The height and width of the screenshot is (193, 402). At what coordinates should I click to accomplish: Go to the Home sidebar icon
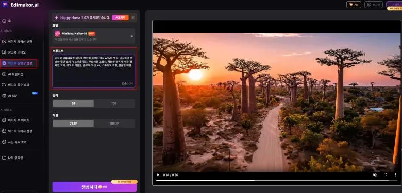pos(4,21)
